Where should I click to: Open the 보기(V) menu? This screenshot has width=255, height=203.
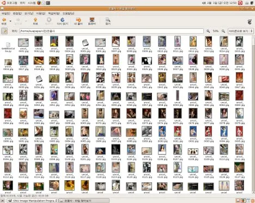coord(29,14)
